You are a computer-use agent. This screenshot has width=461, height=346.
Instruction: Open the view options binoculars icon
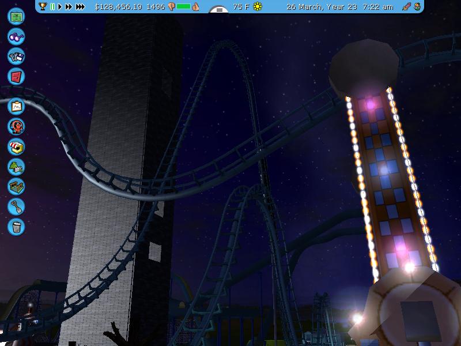click(x=16, y=36)
